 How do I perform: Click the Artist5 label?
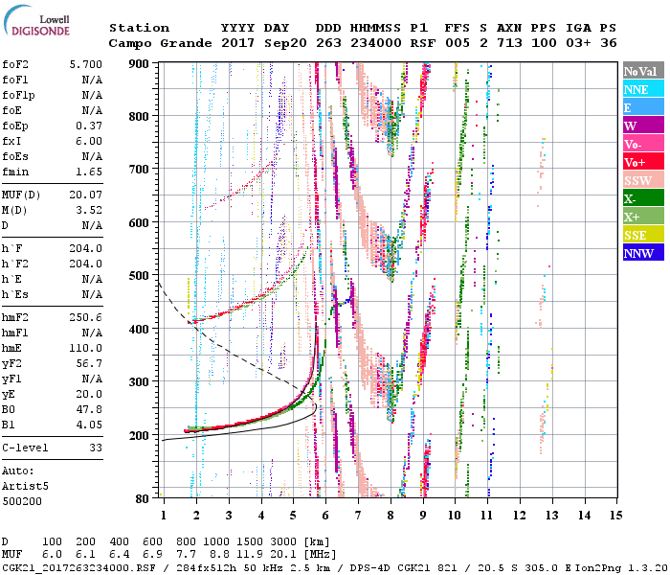(x=25, y=487)
